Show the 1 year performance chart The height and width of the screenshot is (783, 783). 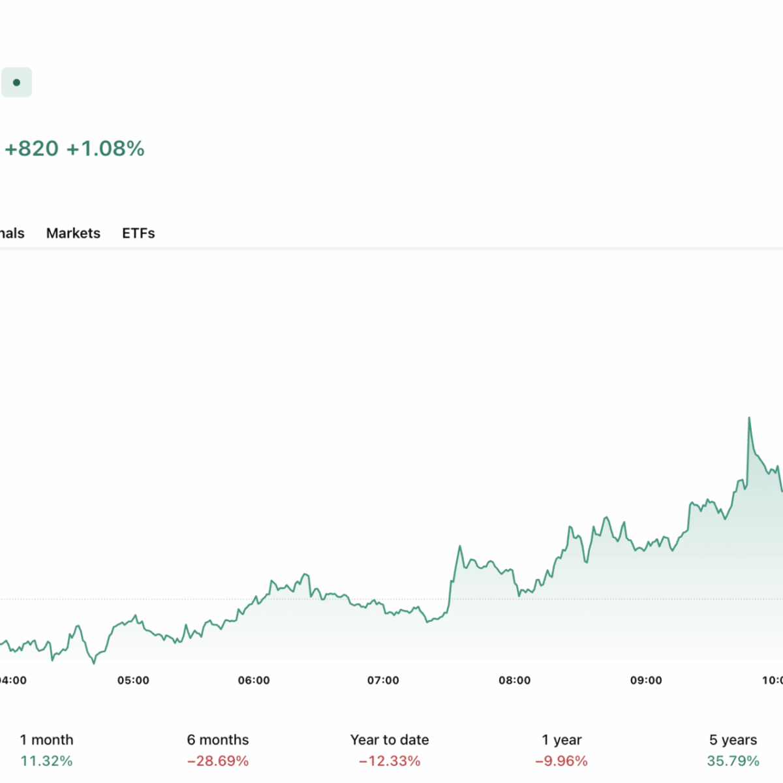tap(561, 740)
